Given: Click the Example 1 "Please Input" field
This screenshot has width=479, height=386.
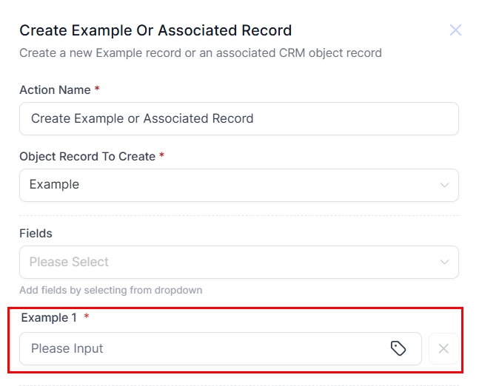Looking at the screenshot, I should pos(207,348).
